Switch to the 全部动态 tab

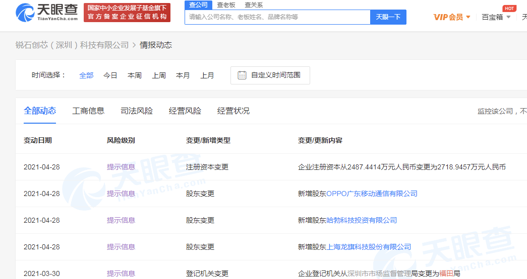click(x=40, y=111)
